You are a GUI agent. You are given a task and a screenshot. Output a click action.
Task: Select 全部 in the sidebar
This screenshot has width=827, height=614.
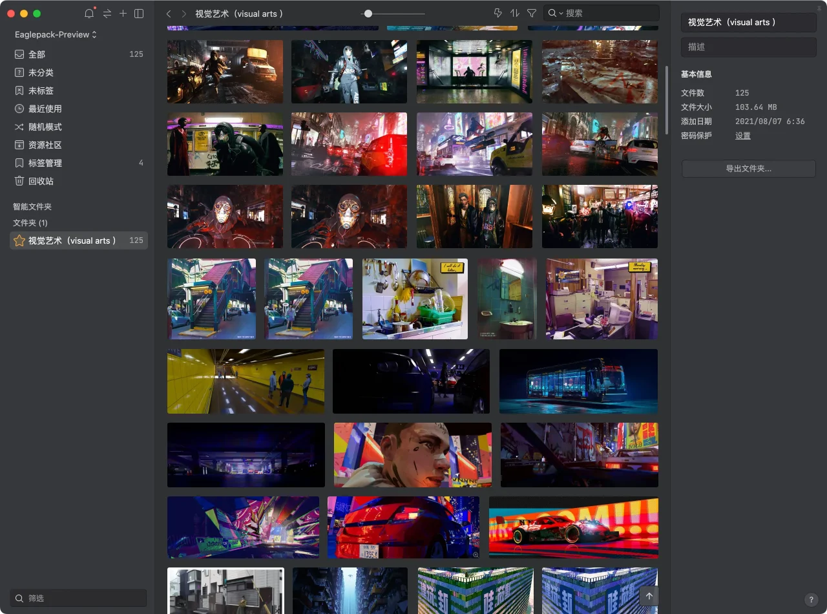point(79,54)
